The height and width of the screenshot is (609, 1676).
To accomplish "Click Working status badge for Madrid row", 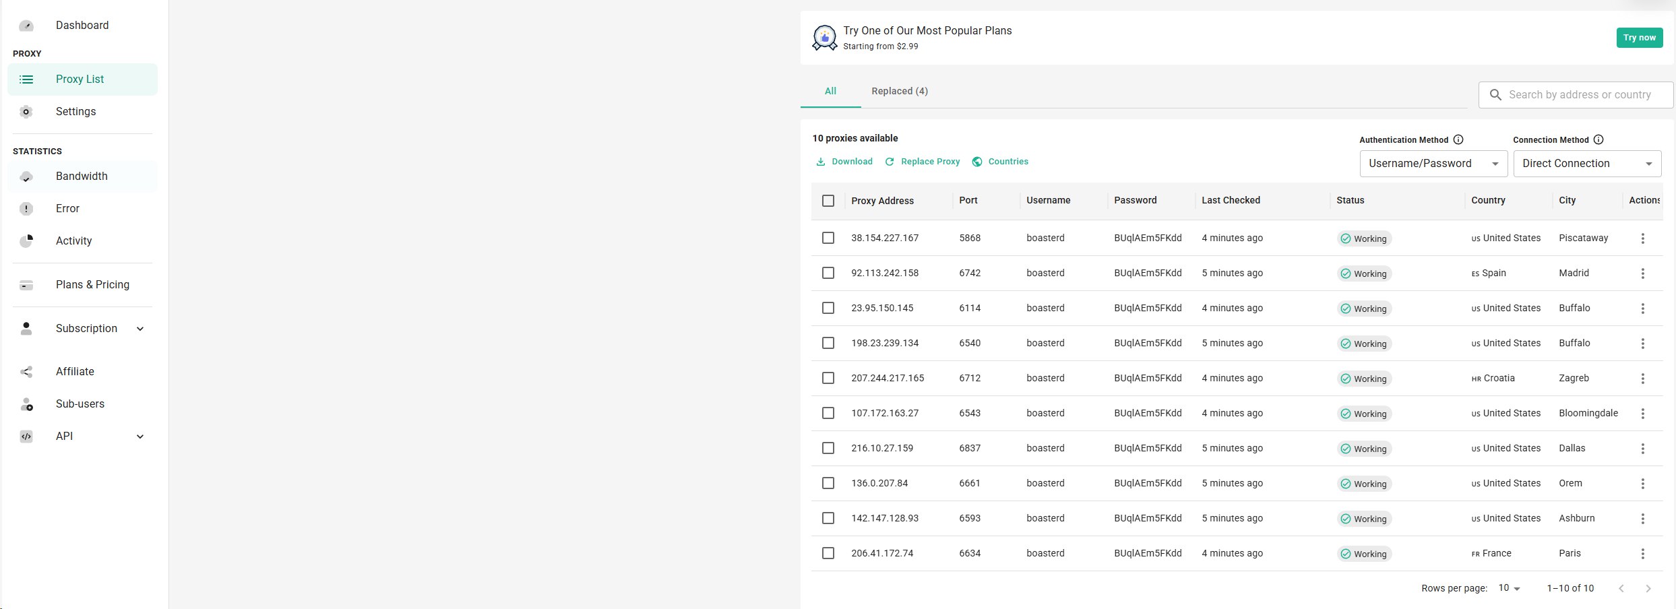I will click(x=1364, y=274).
